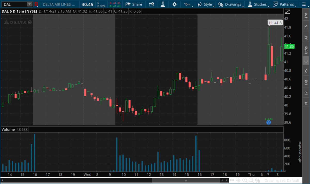This screenshot has height=184, width=310.
Task: Click the DAL symbol input field
Action: 14,4
